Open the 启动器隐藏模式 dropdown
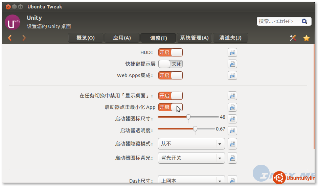Image resolution: width=318 pixels, height=186 pixels. tap(191, 144)
